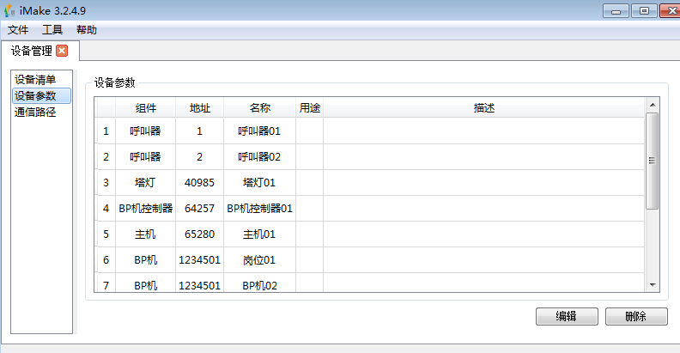The image size is (680, 353).
Task: Open the 工具 menu
Action: pyautogui.click(x=52, y=30)
